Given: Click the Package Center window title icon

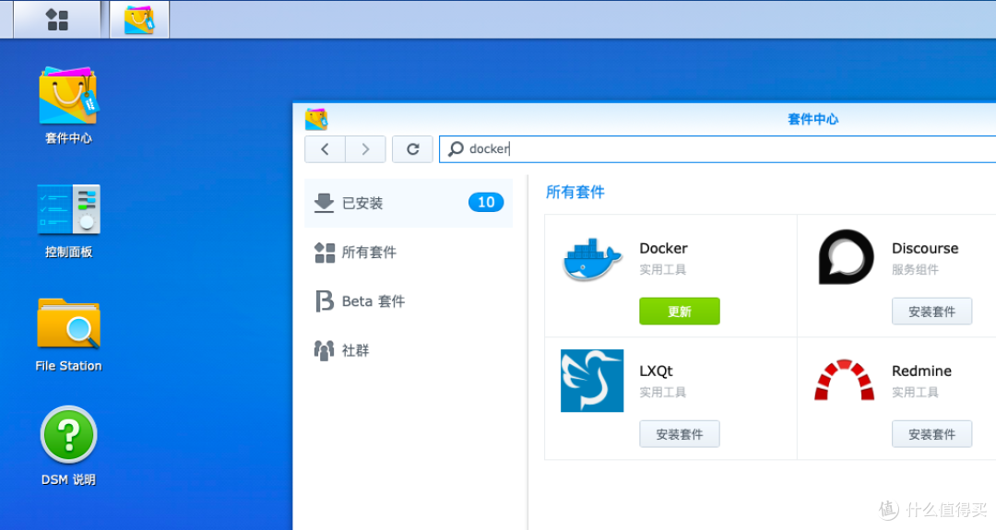Looking at the screenshot, I should point(316,119).
